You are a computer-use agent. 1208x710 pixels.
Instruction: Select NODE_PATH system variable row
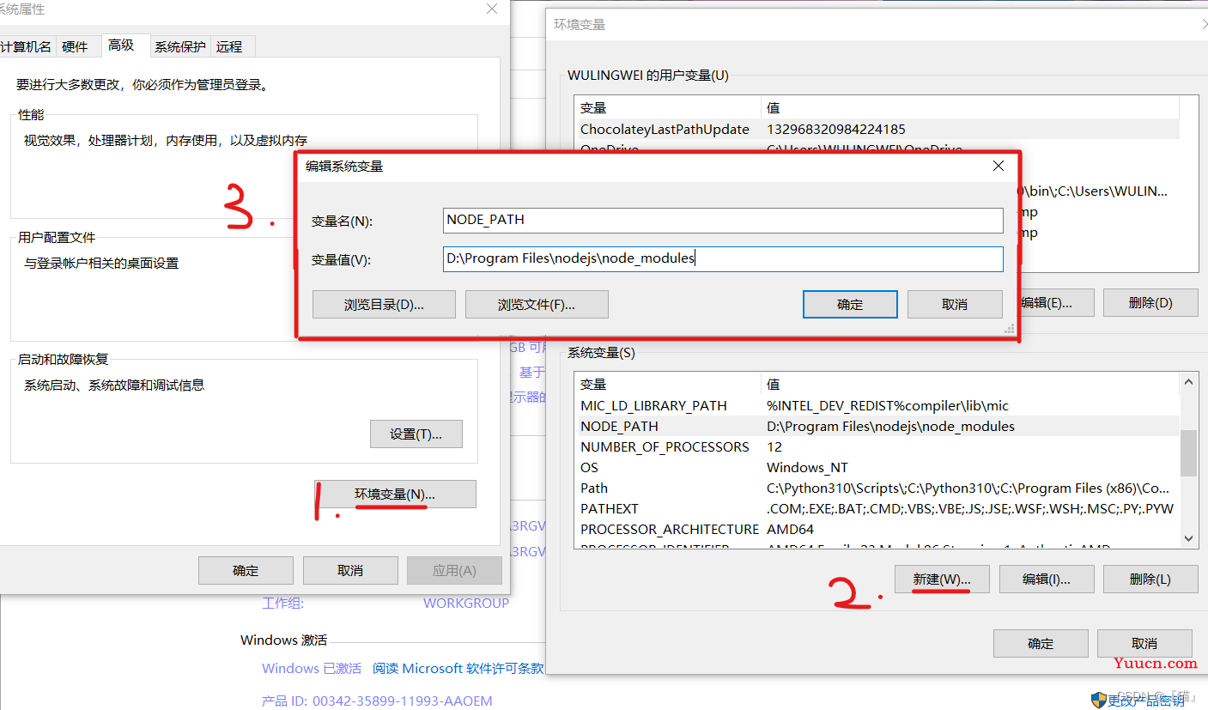877,426
